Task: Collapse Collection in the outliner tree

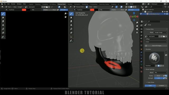Action: point(143,12)
